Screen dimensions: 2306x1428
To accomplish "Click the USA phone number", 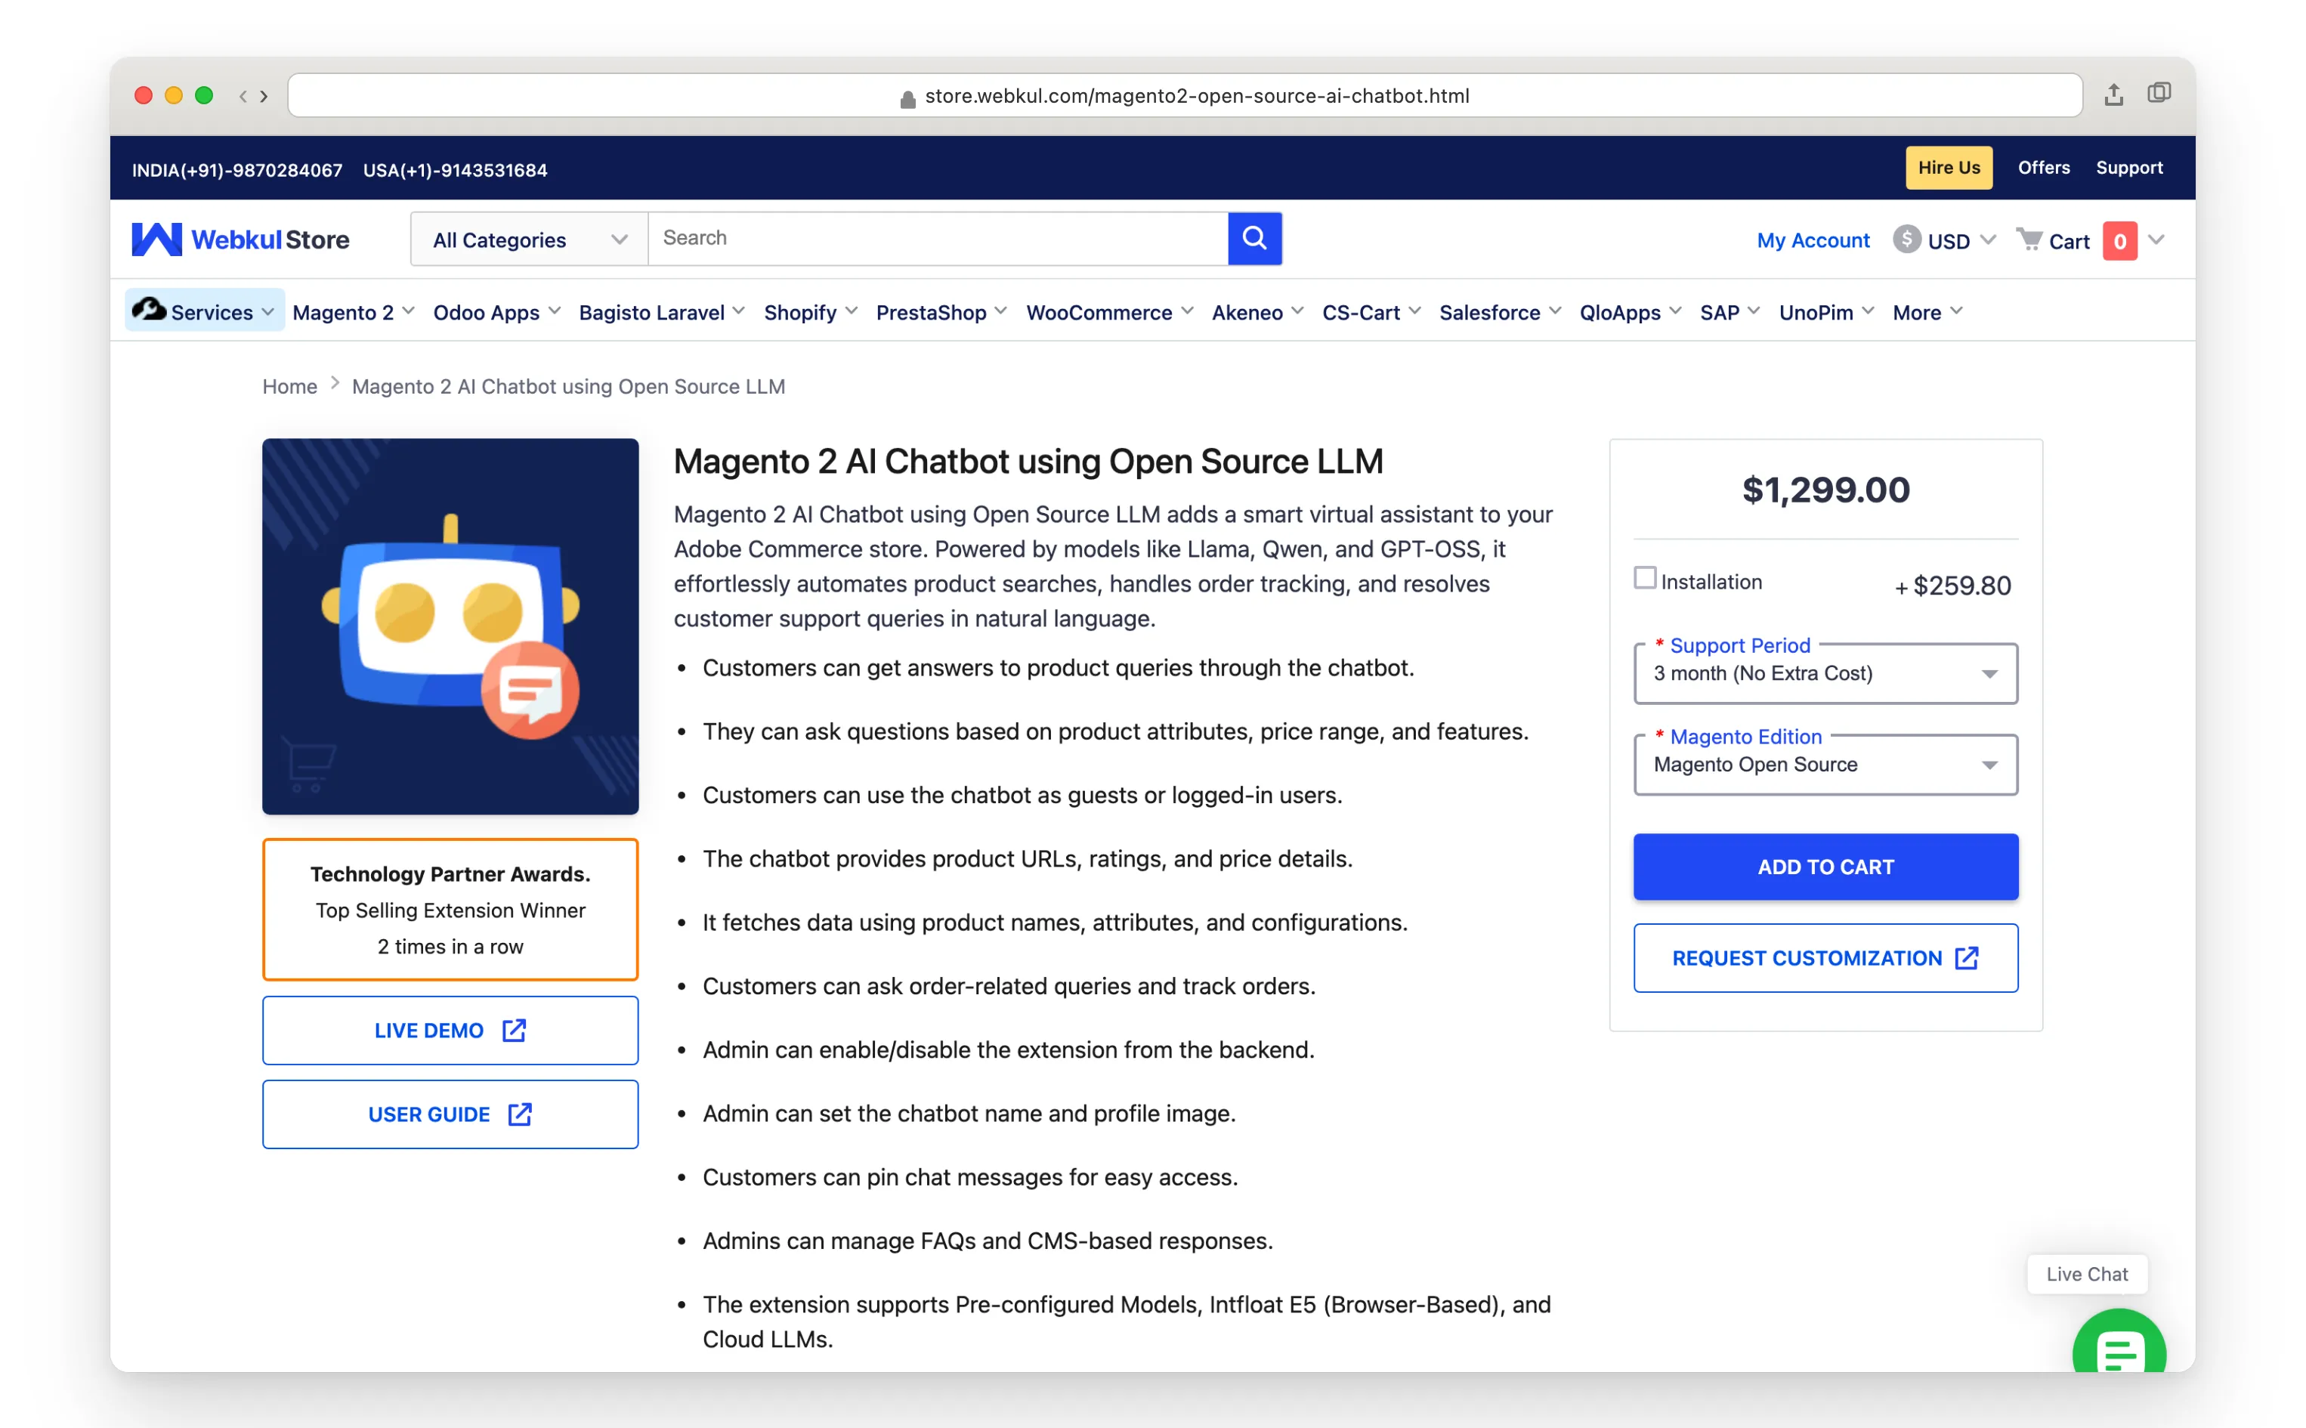I will (x=454, y=170).
